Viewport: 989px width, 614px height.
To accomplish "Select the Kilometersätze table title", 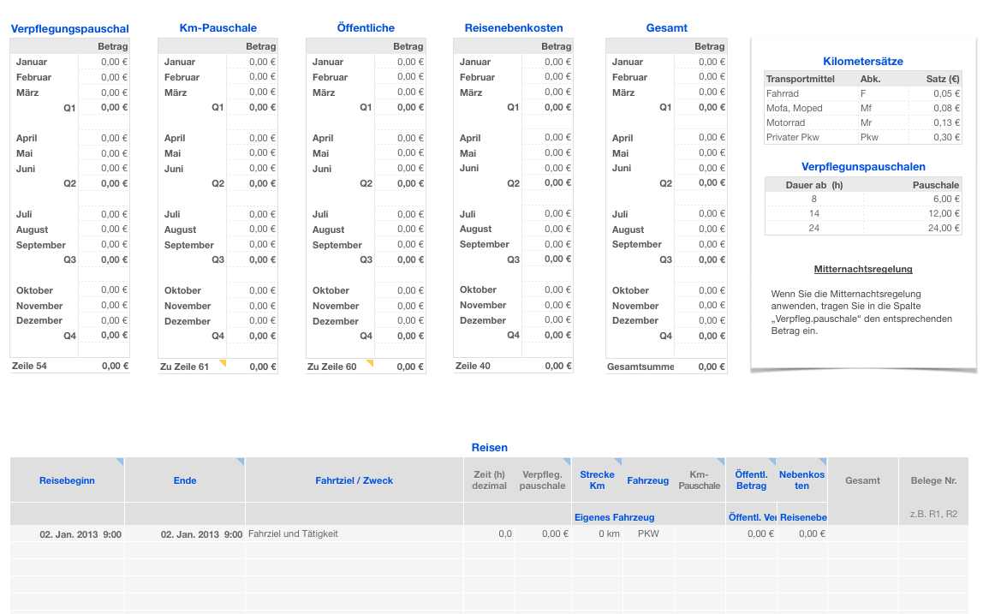I will tap(862, 62).
